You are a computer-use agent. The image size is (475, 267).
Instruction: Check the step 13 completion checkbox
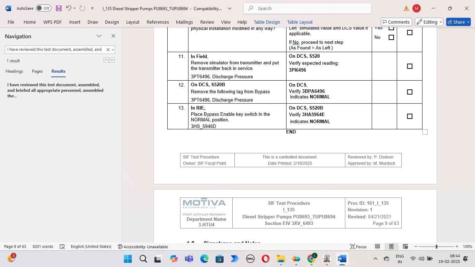coord(410,116)
